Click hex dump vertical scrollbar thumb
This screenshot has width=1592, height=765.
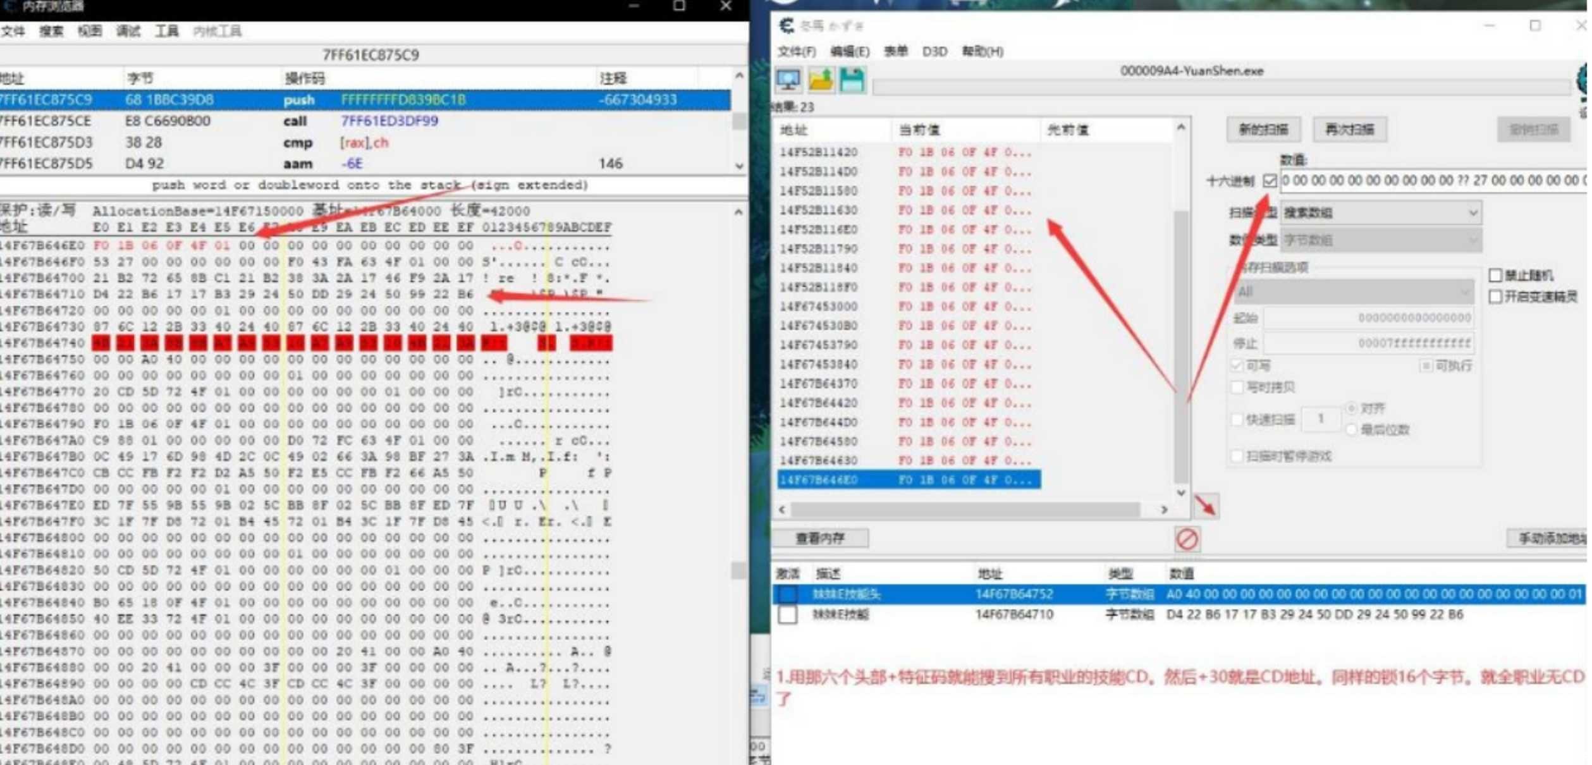point(738,571)
